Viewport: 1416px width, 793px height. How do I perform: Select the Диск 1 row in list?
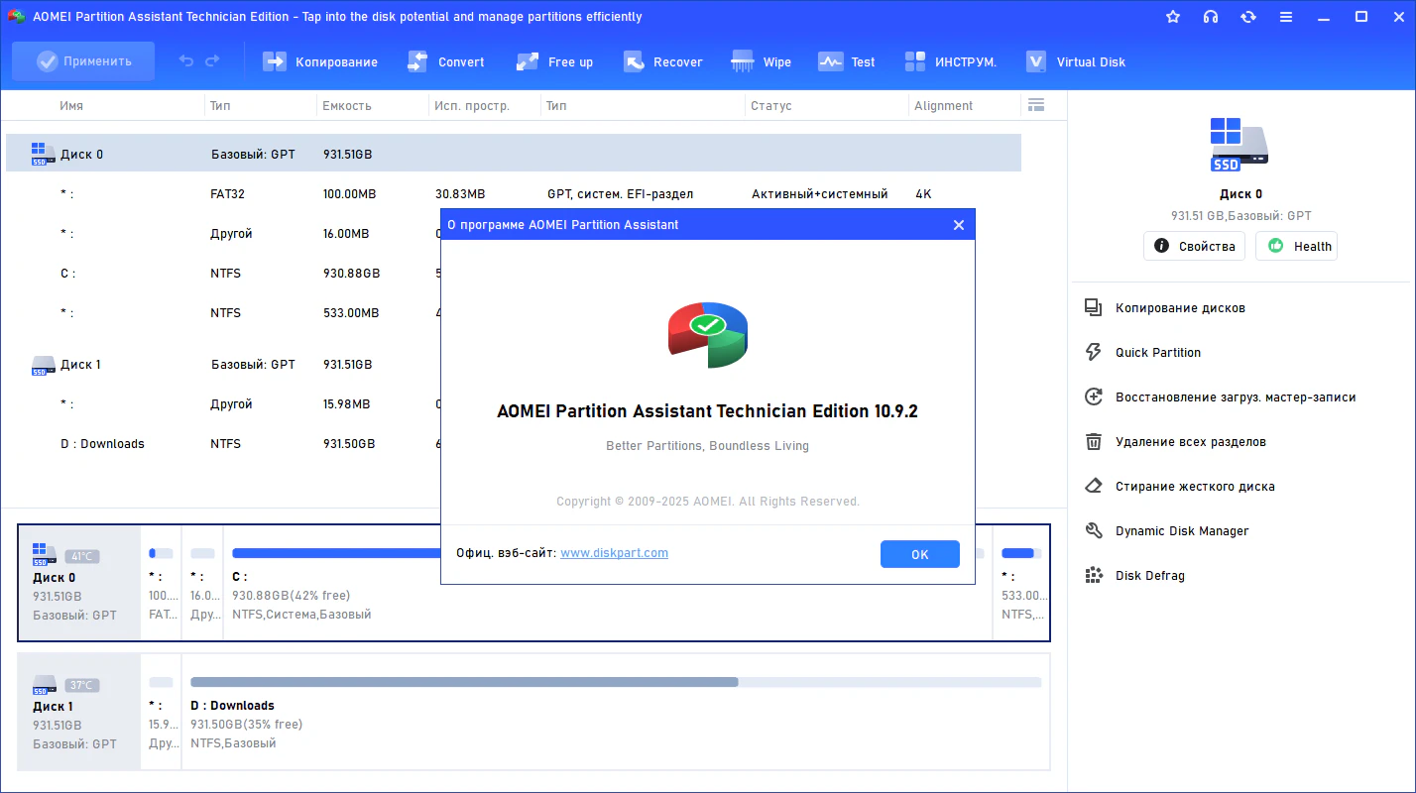point(81,364)
